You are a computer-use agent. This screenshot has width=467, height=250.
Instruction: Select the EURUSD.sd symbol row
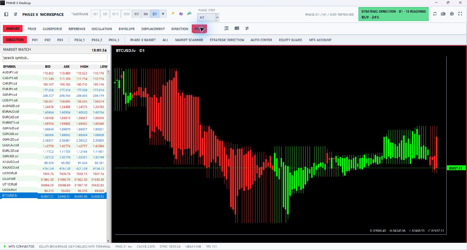(53, 151)
